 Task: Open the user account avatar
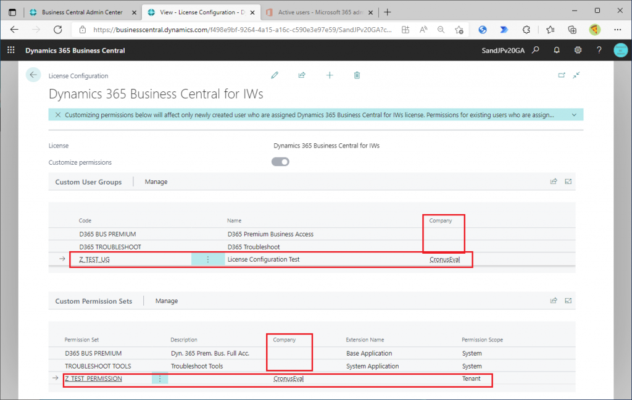tap(621, 50)
